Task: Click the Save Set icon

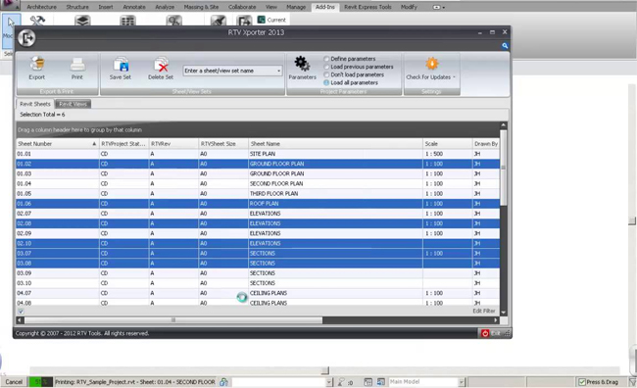Action: pyautogui.click(x=121, y=65)
